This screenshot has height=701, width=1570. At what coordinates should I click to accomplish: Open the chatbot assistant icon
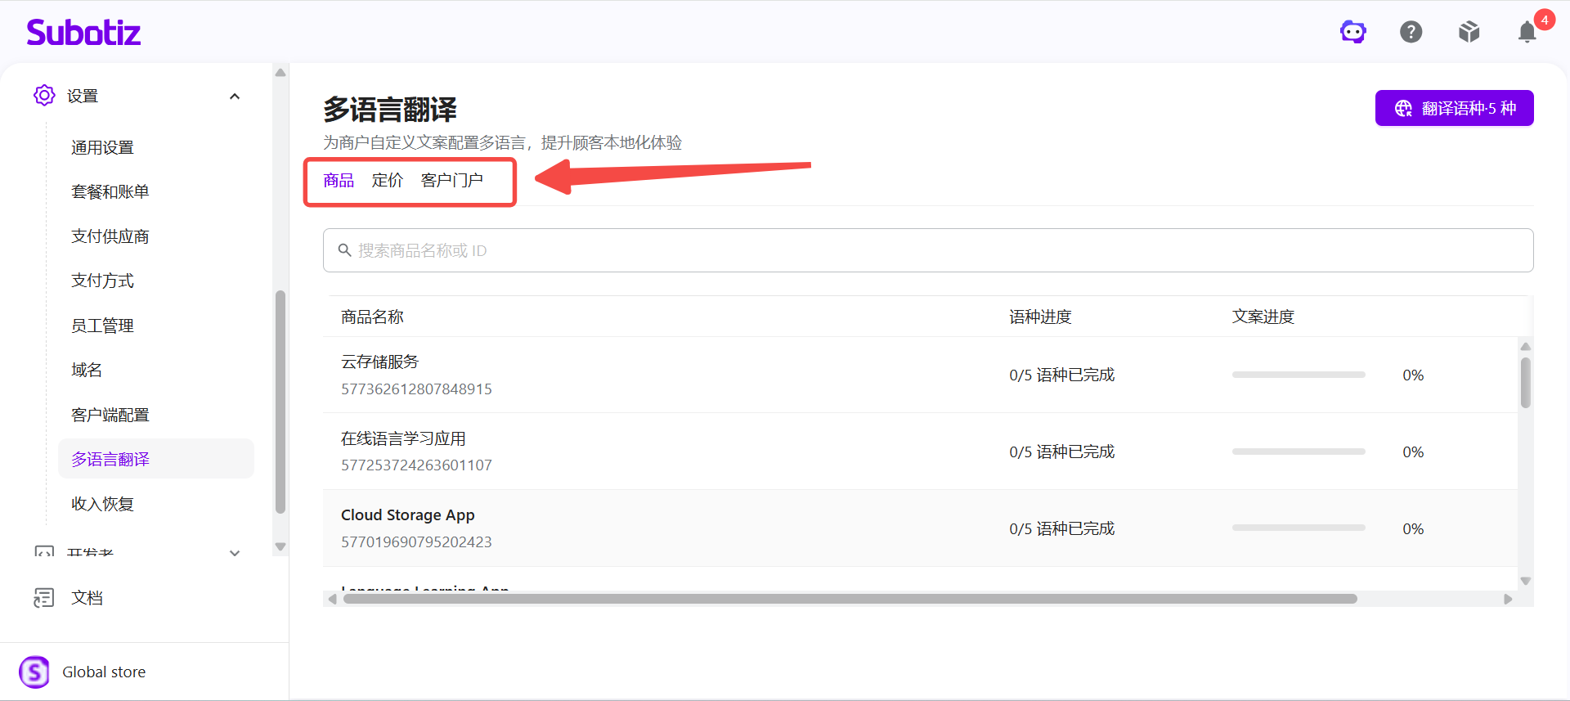pyautogui.click(x=1352, y=32)
